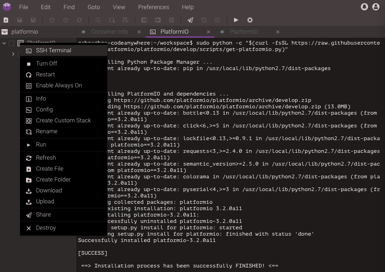The width and height of the screenshot is (385, 272).
Task: Open search via magnifier toolbar icon
Action: click(98, 20)
